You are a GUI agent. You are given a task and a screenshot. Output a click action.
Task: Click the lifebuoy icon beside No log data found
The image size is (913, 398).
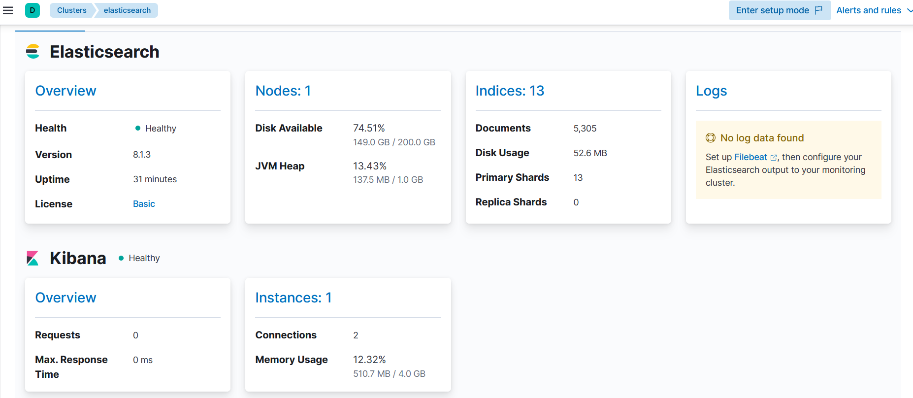tap(711, 138)
